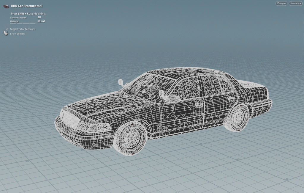Select the side mirror on the far side

click(121, 81)
